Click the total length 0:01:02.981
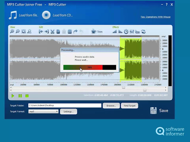 coord(161,95)
